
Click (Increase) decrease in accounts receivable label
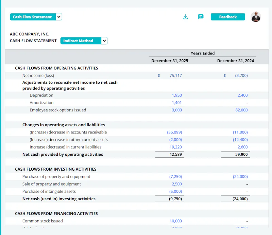pos(68,132)
